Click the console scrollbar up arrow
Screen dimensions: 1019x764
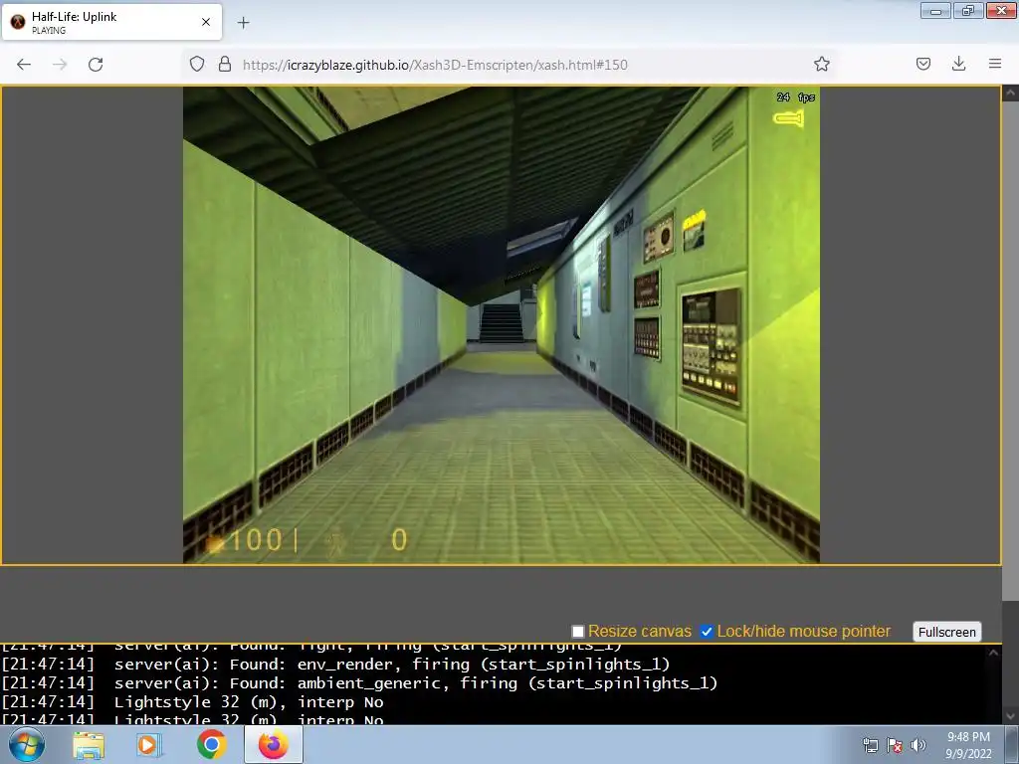pyautogui.click(x=994, y=654)
